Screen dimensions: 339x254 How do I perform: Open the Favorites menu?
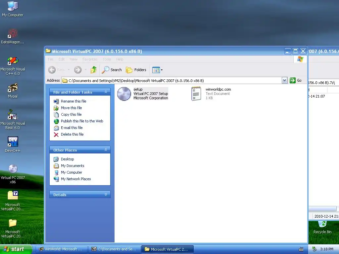90,59
